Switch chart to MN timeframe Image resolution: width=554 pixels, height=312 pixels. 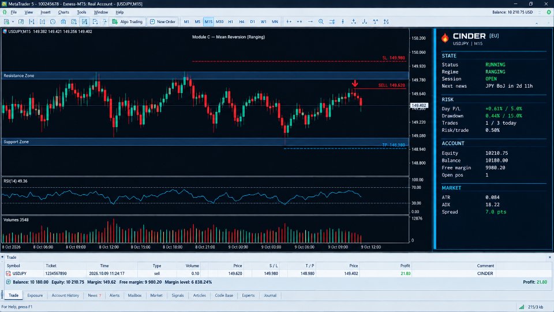pyautogui.click(x=275, y=21)
